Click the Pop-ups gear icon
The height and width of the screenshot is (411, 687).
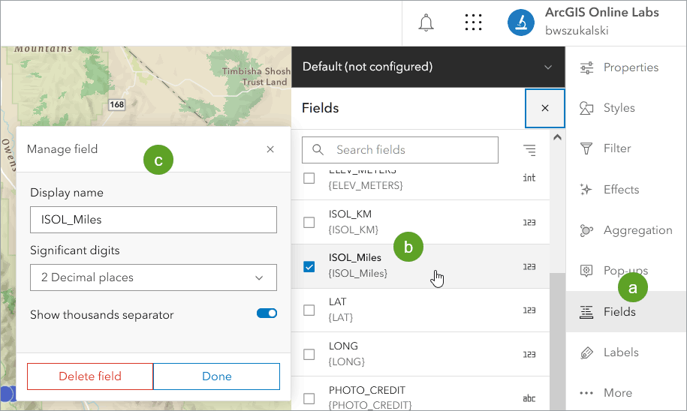pos(586,271)
